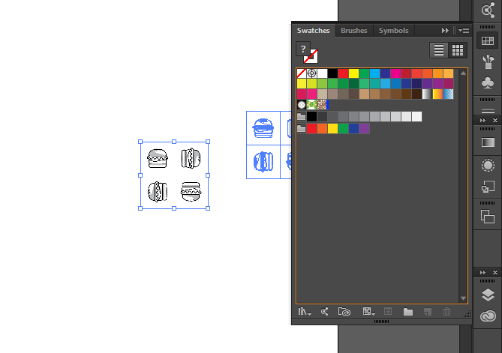502x353 pixels.
Task: Open Show Swatch Kinds menu
Action: (368, 311)
